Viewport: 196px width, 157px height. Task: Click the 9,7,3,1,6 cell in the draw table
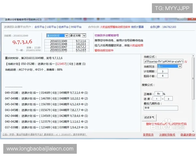point(81,41)
